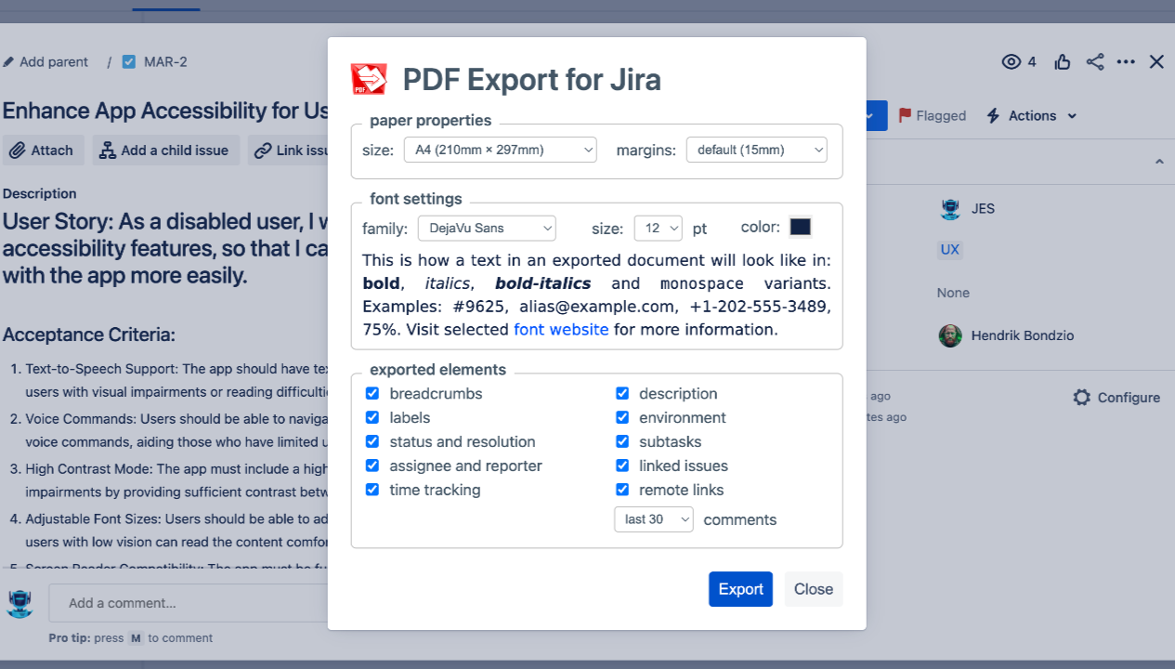Image resolution: width=1175 pixels, height=669 pixels.
Task: Click Hendrik Bondzio's avatar photo
Action: tap(950, 335)
